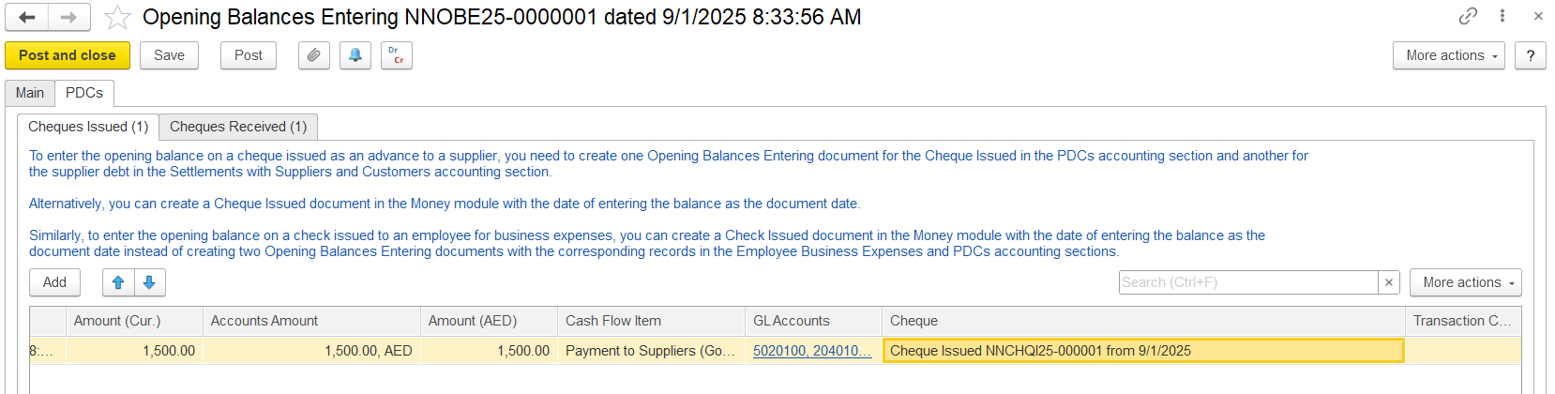Click the back navigation arrow
The width and height of the screenshot is (1555, 394).
(27, 17)
